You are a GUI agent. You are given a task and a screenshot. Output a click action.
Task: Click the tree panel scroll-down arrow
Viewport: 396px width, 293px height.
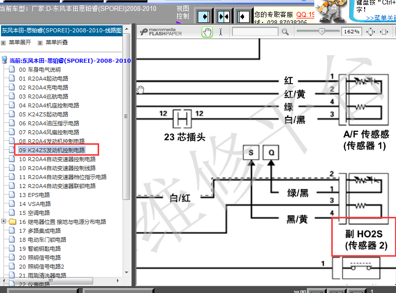point(127,272)
